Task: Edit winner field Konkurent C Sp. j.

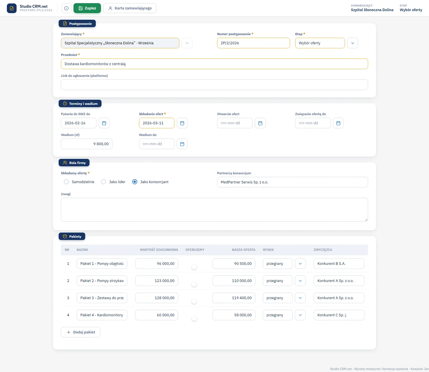Action: pos(339,315)
